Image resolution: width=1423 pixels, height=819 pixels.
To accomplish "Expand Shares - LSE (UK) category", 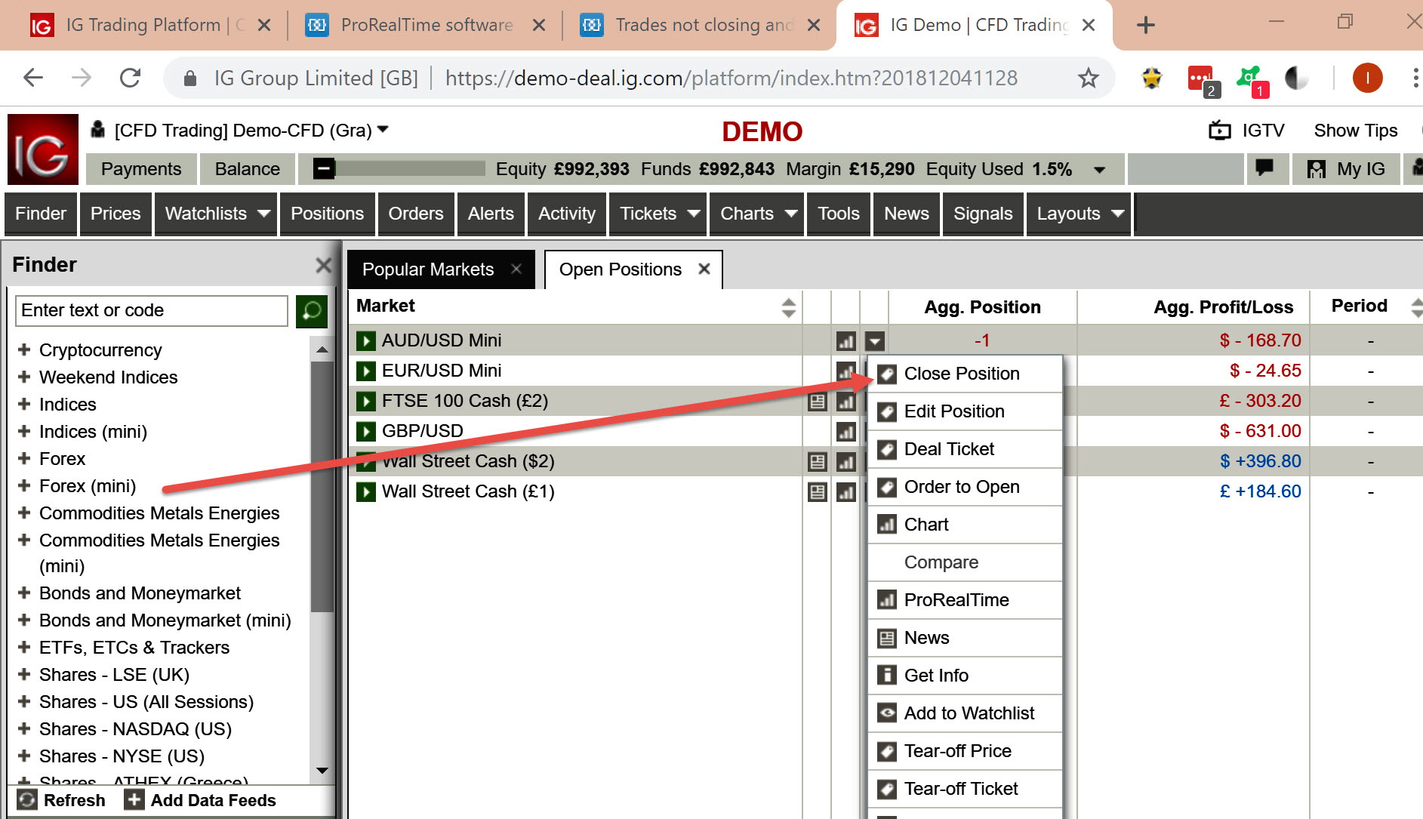I will pos(24,674).
